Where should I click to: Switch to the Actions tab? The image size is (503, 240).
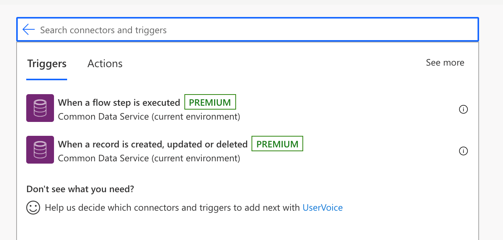click(x=105, y=63)
